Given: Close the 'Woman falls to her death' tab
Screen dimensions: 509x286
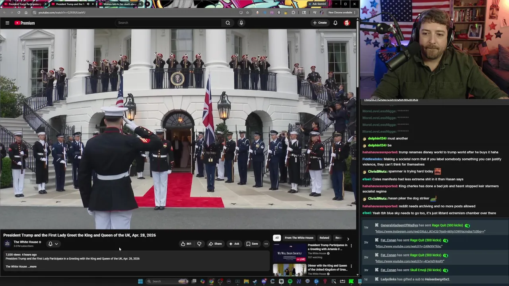Looking at the screenshot, I should (x=140, y=4).
